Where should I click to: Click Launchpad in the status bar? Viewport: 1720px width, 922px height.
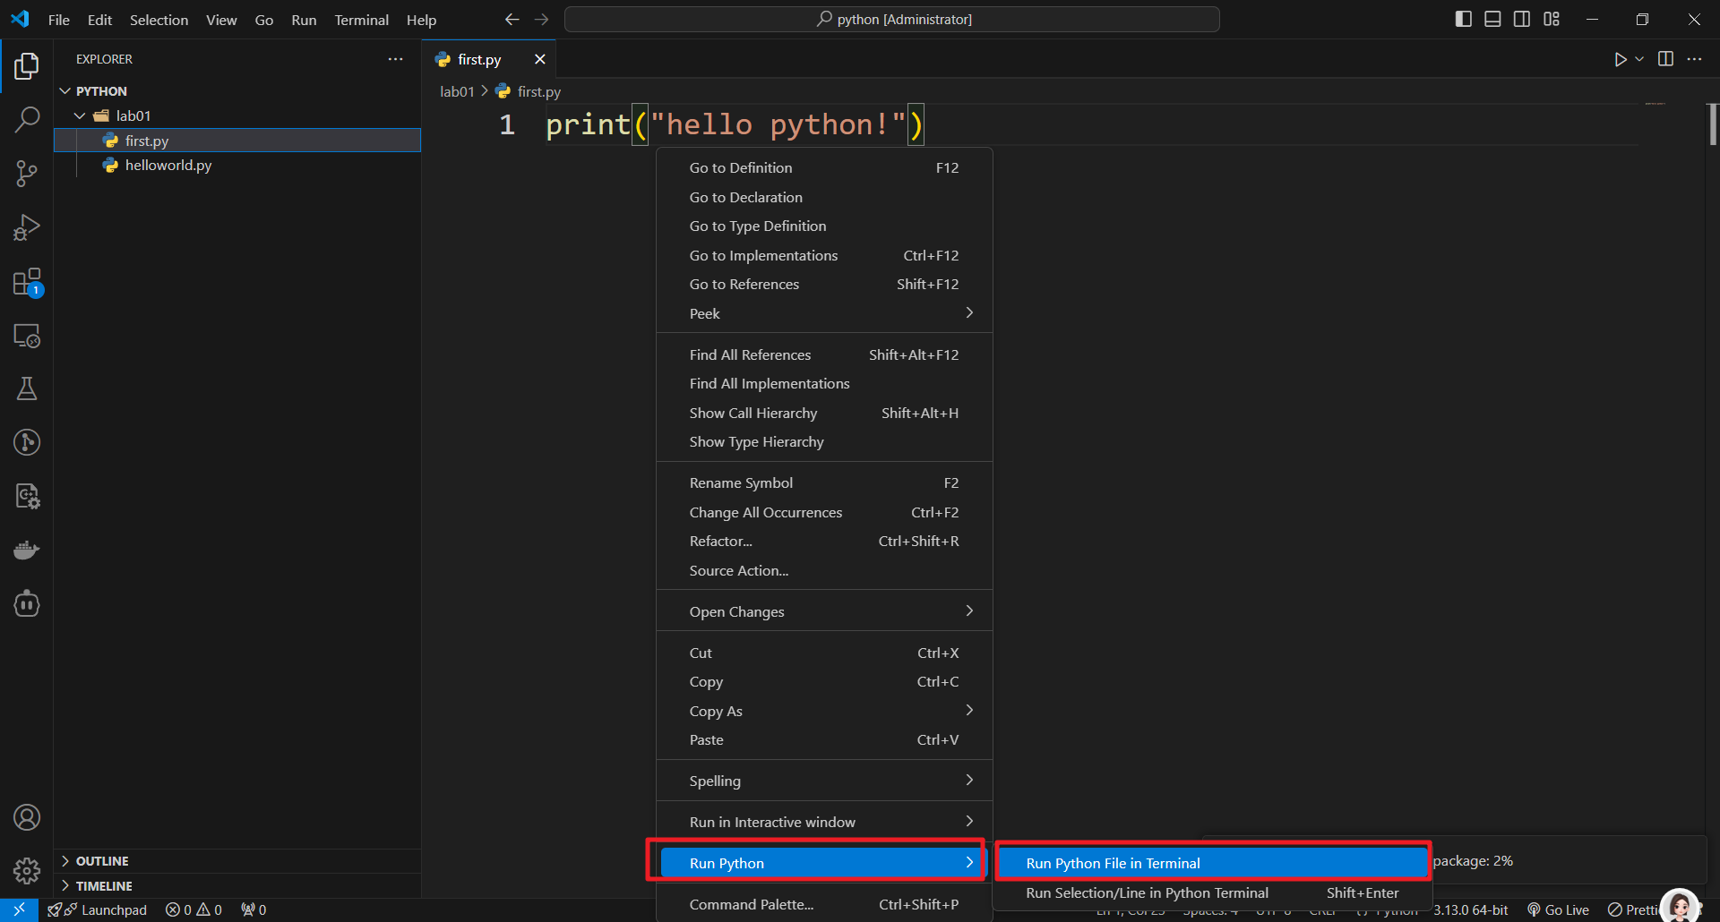coord(98,909)
